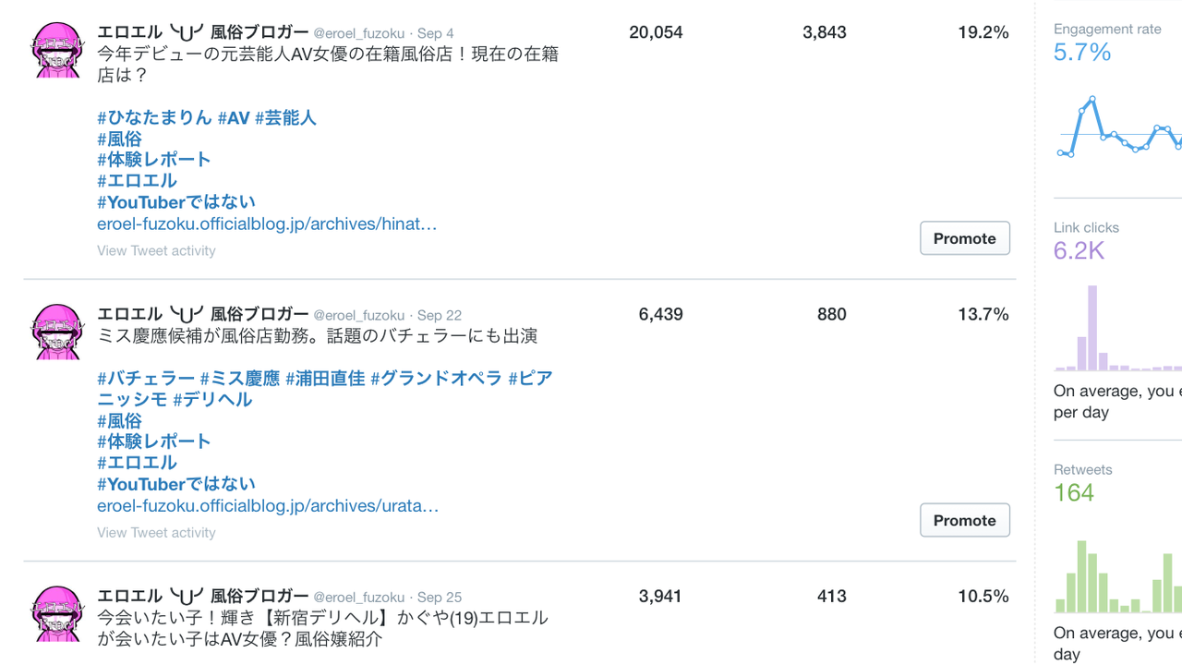Open the hashtag #ひなたまりん
1182x665 pixels.
[x=154, y=117]
